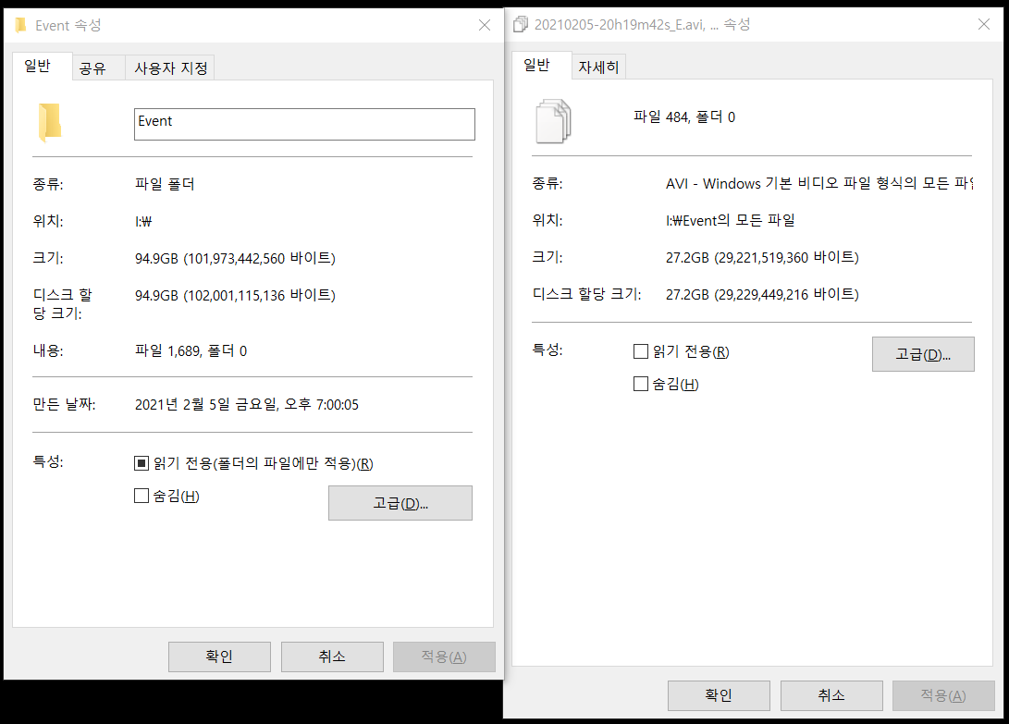Open the 사용자 지정 tab
Screen dimensions: 1009x724
170,68
